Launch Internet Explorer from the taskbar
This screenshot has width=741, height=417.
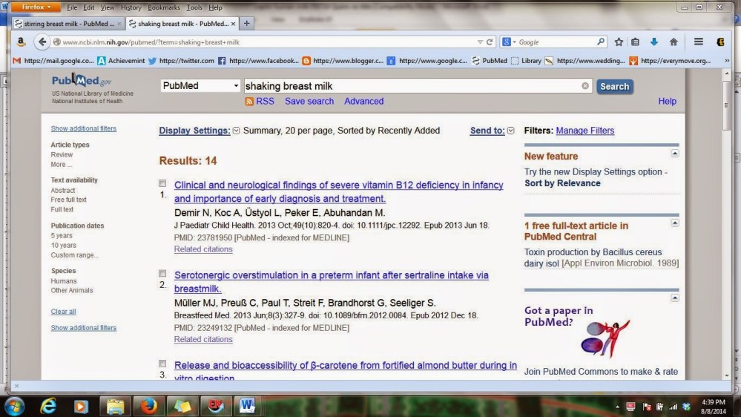tap(49, 406)
